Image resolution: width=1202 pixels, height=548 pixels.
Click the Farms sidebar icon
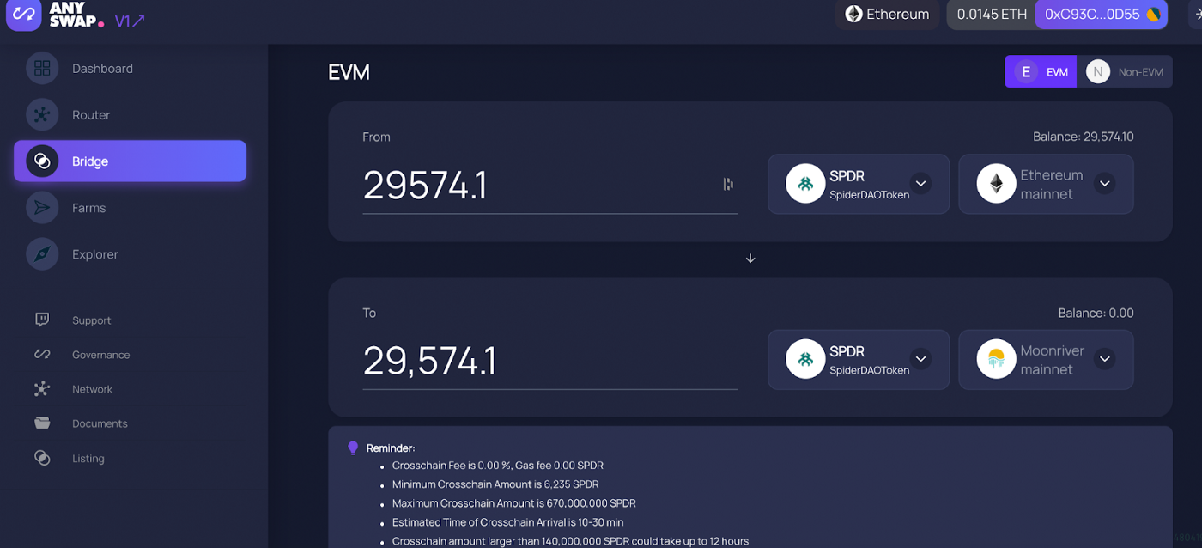pos(42,208)
